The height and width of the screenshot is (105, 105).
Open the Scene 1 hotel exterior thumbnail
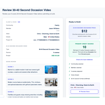click(x=51, y=70)
